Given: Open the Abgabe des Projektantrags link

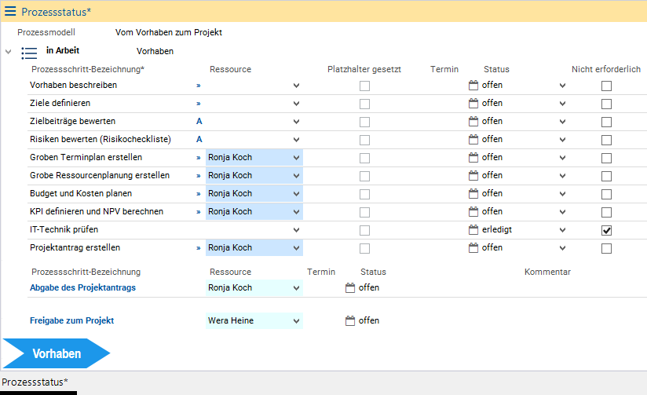Looking at the screenshot, I should coord(82,288).
